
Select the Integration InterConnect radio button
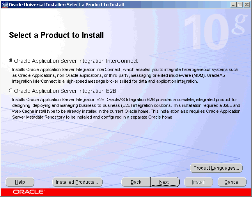(11, 60)
